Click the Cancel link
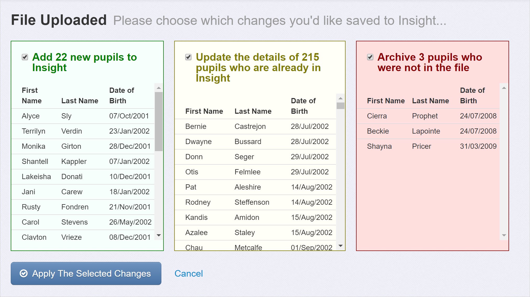Viewport: 530px width, 297px height. (x=189, y=273)
